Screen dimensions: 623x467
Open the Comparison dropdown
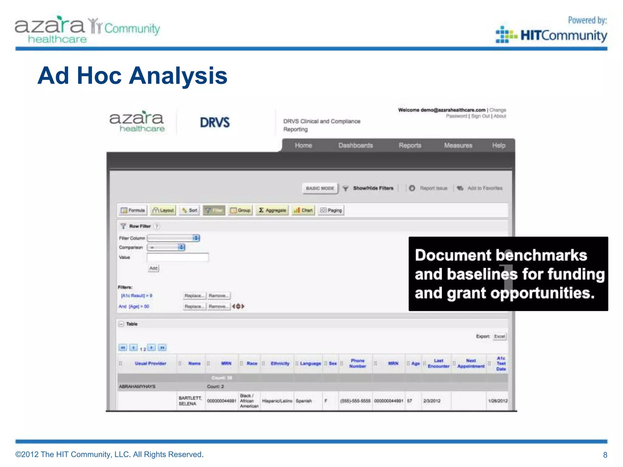[166, 247]
